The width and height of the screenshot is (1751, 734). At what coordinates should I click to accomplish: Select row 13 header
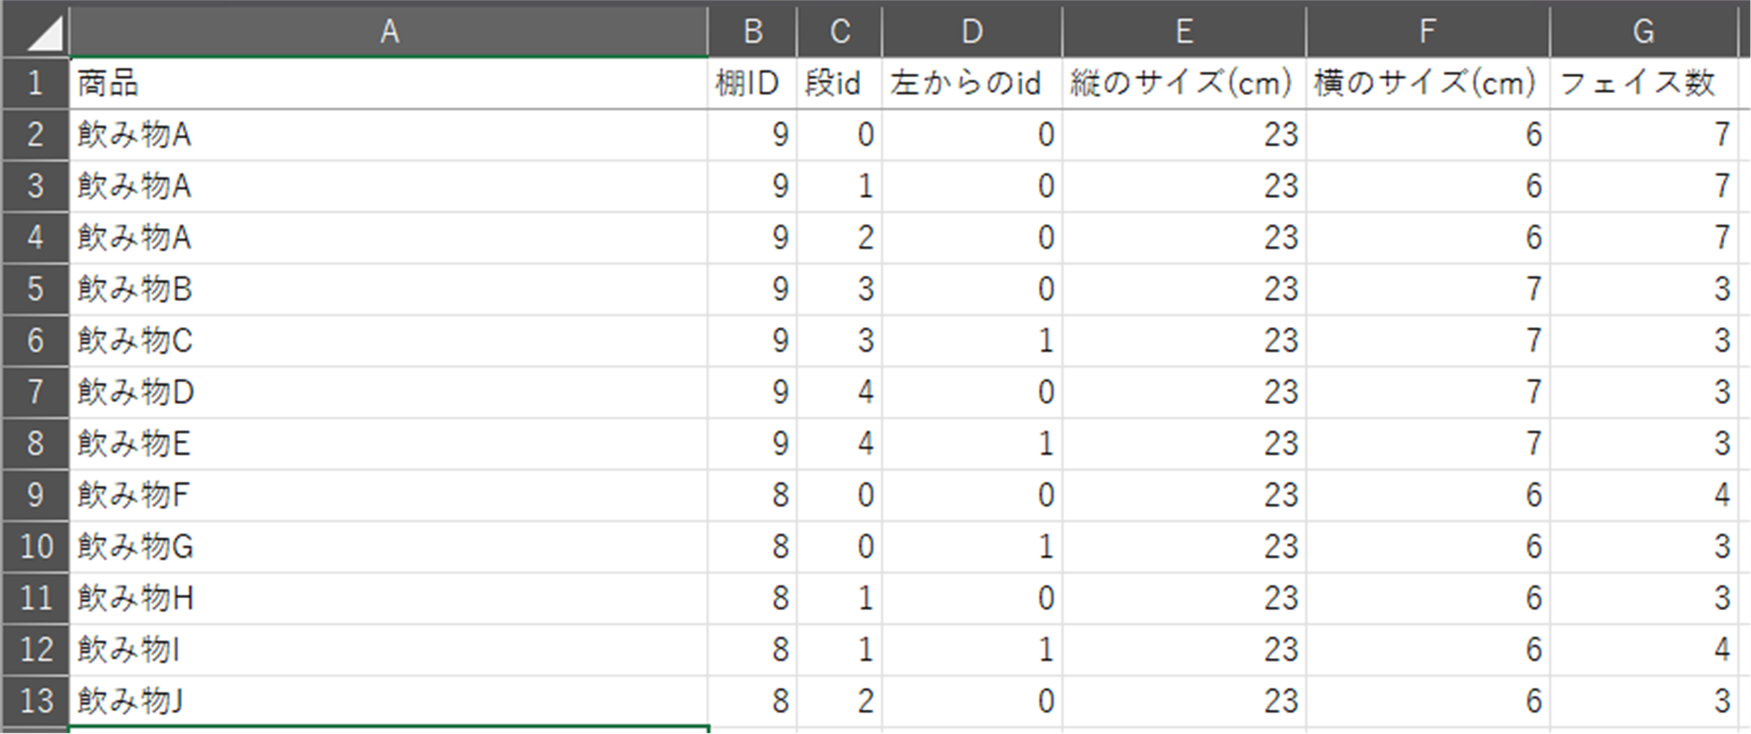[x=35, y=701]
